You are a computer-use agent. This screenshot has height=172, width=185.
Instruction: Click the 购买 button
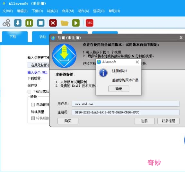point(68,121)
